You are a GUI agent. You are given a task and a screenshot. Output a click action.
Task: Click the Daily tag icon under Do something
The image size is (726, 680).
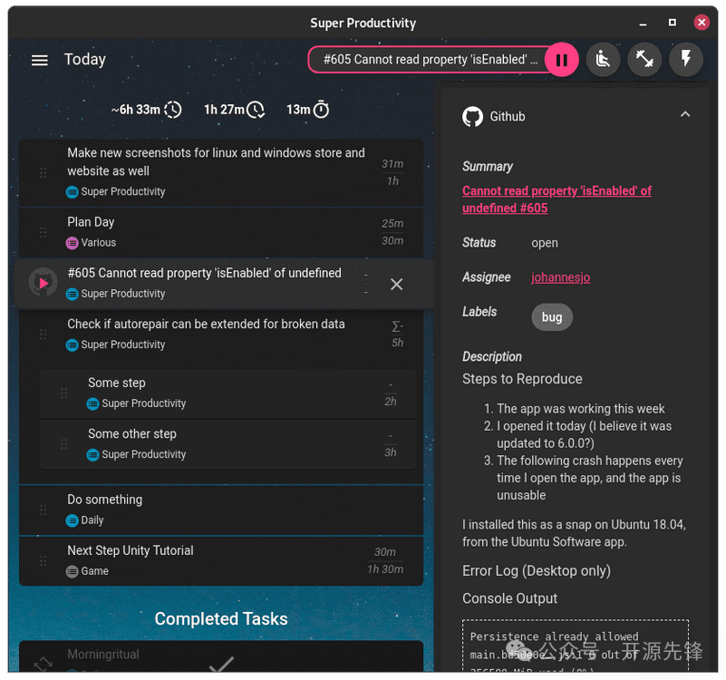(x=73, y=520)
